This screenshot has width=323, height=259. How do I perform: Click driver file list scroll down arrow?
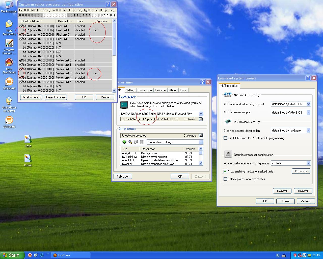tap(201, 163)
